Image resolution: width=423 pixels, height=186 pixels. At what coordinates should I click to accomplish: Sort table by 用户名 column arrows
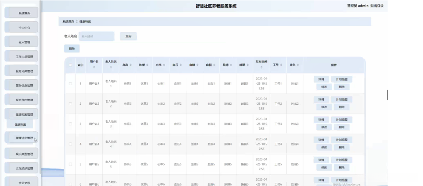94,67
